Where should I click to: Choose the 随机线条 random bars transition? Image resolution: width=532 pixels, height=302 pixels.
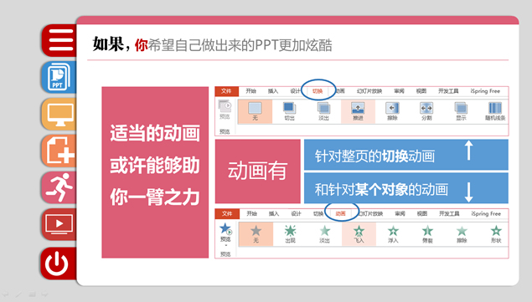tap(495, 111)
